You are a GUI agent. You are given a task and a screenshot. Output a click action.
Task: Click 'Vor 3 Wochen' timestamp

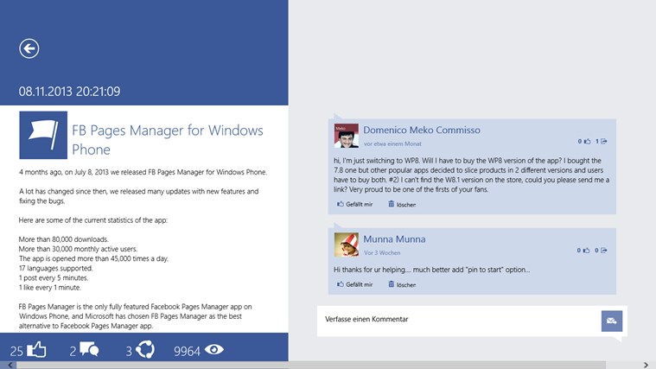coord(382,252)
